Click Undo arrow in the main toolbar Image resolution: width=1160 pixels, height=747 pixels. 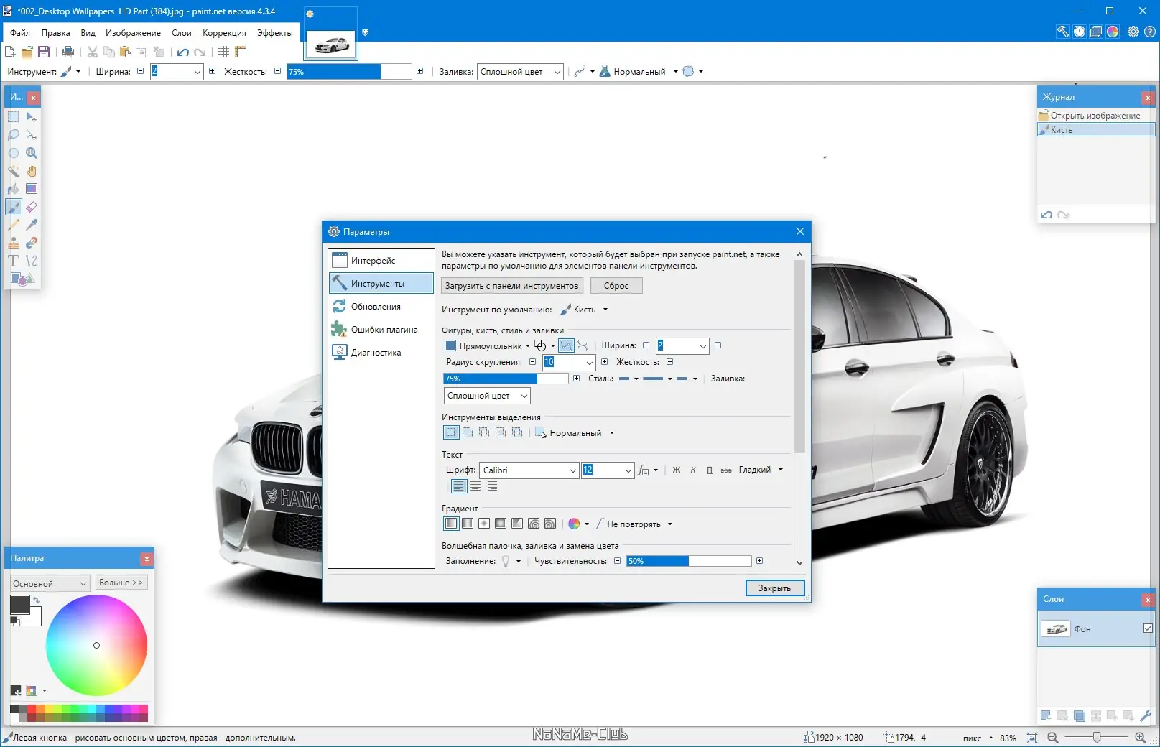click(183, 52)
